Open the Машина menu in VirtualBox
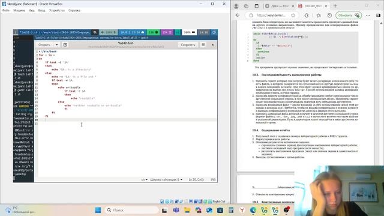Viewport: 384px width, 216px height. coord(19,10)
